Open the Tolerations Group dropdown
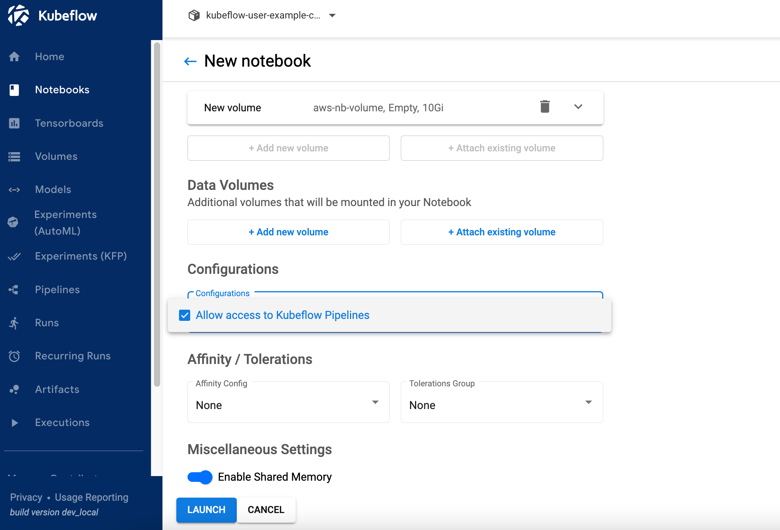 pyautogui.click(x=502, y=402)
